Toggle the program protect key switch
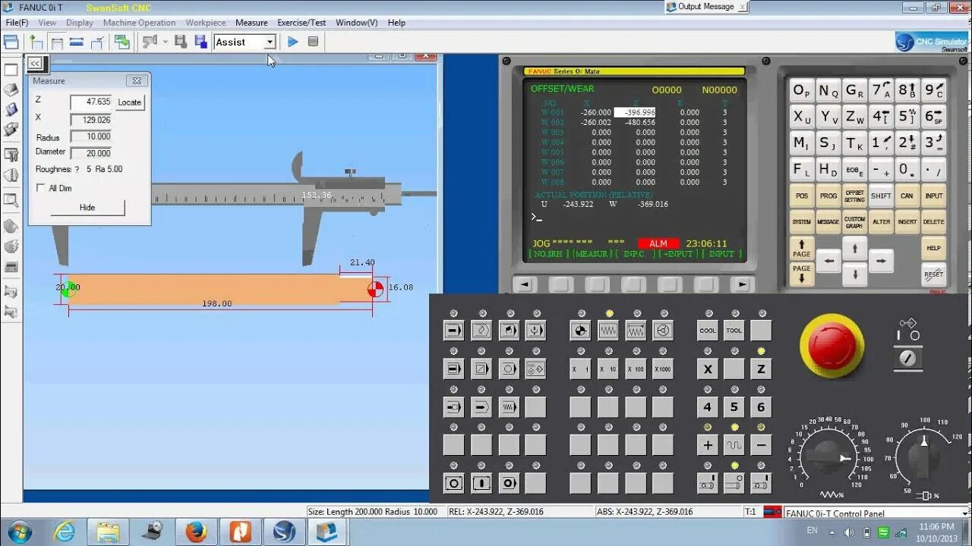The height and width of the screenshot is (546, 972). click(908, 357)
